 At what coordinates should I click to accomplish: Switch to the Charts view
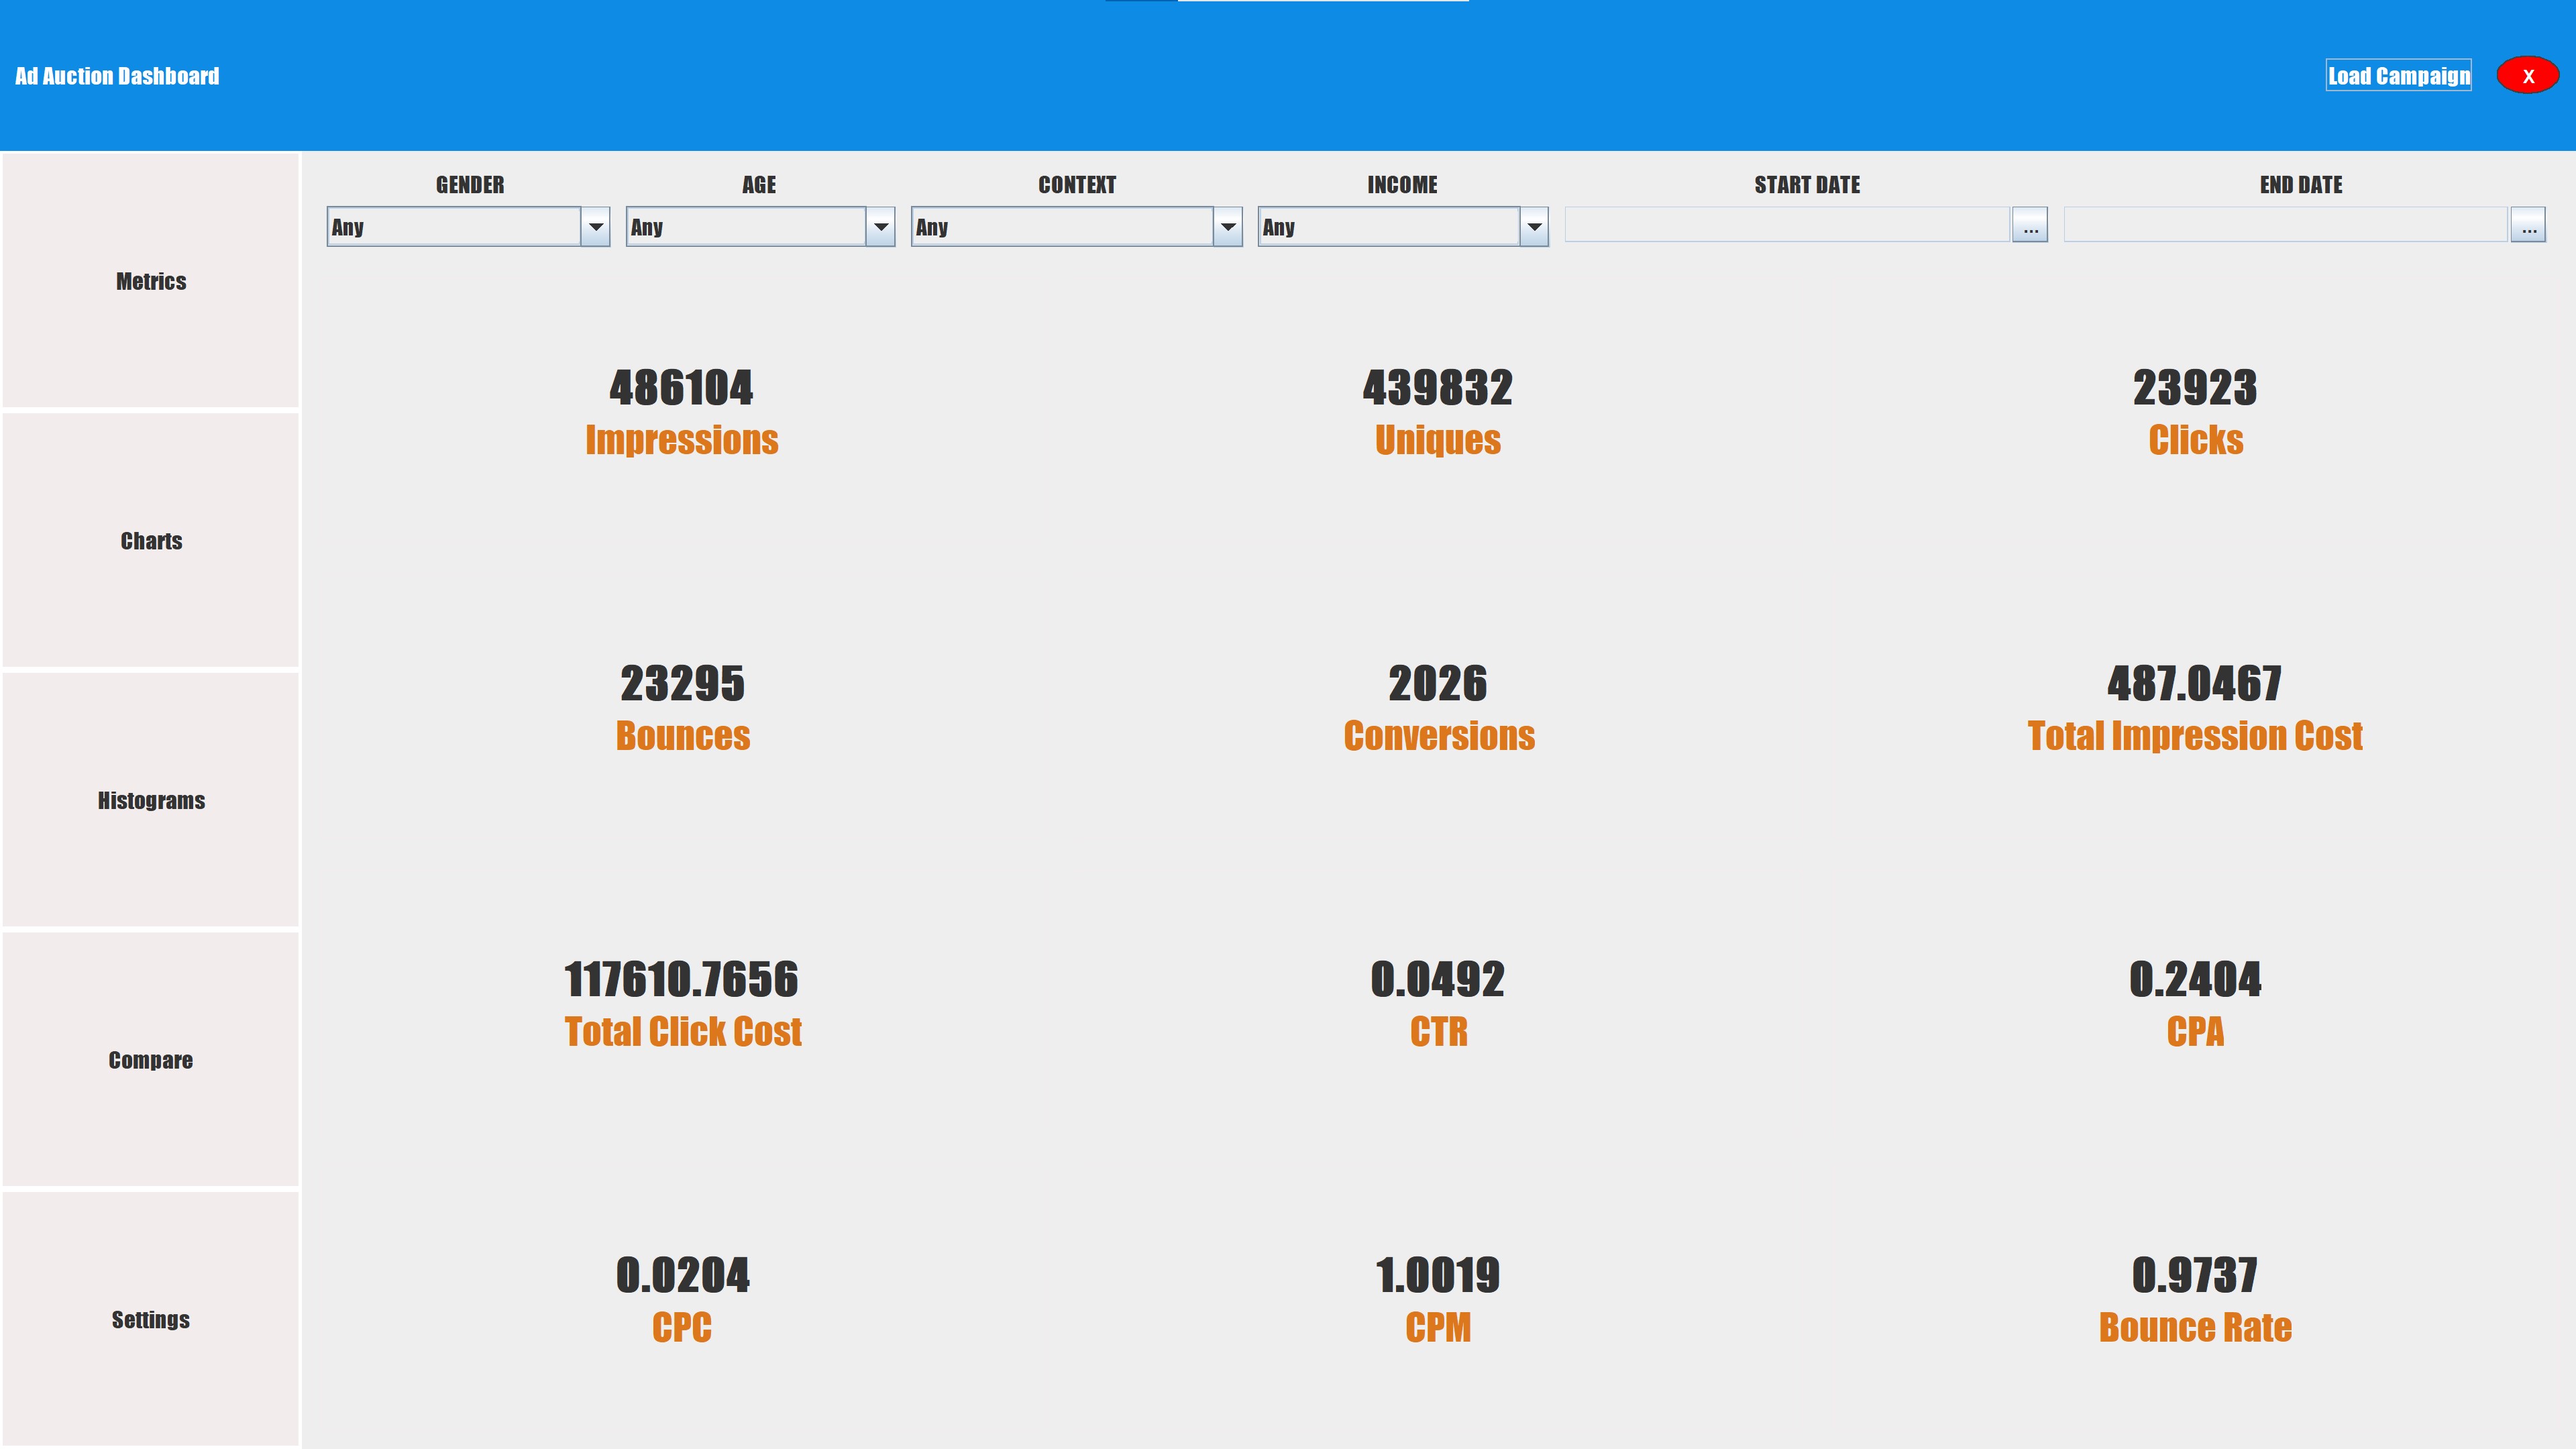click(x=151, y=541)
